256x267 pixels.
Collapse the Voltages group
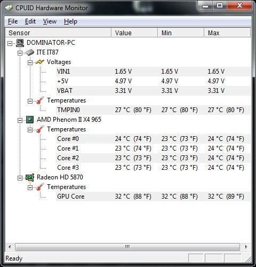[30, 62]
